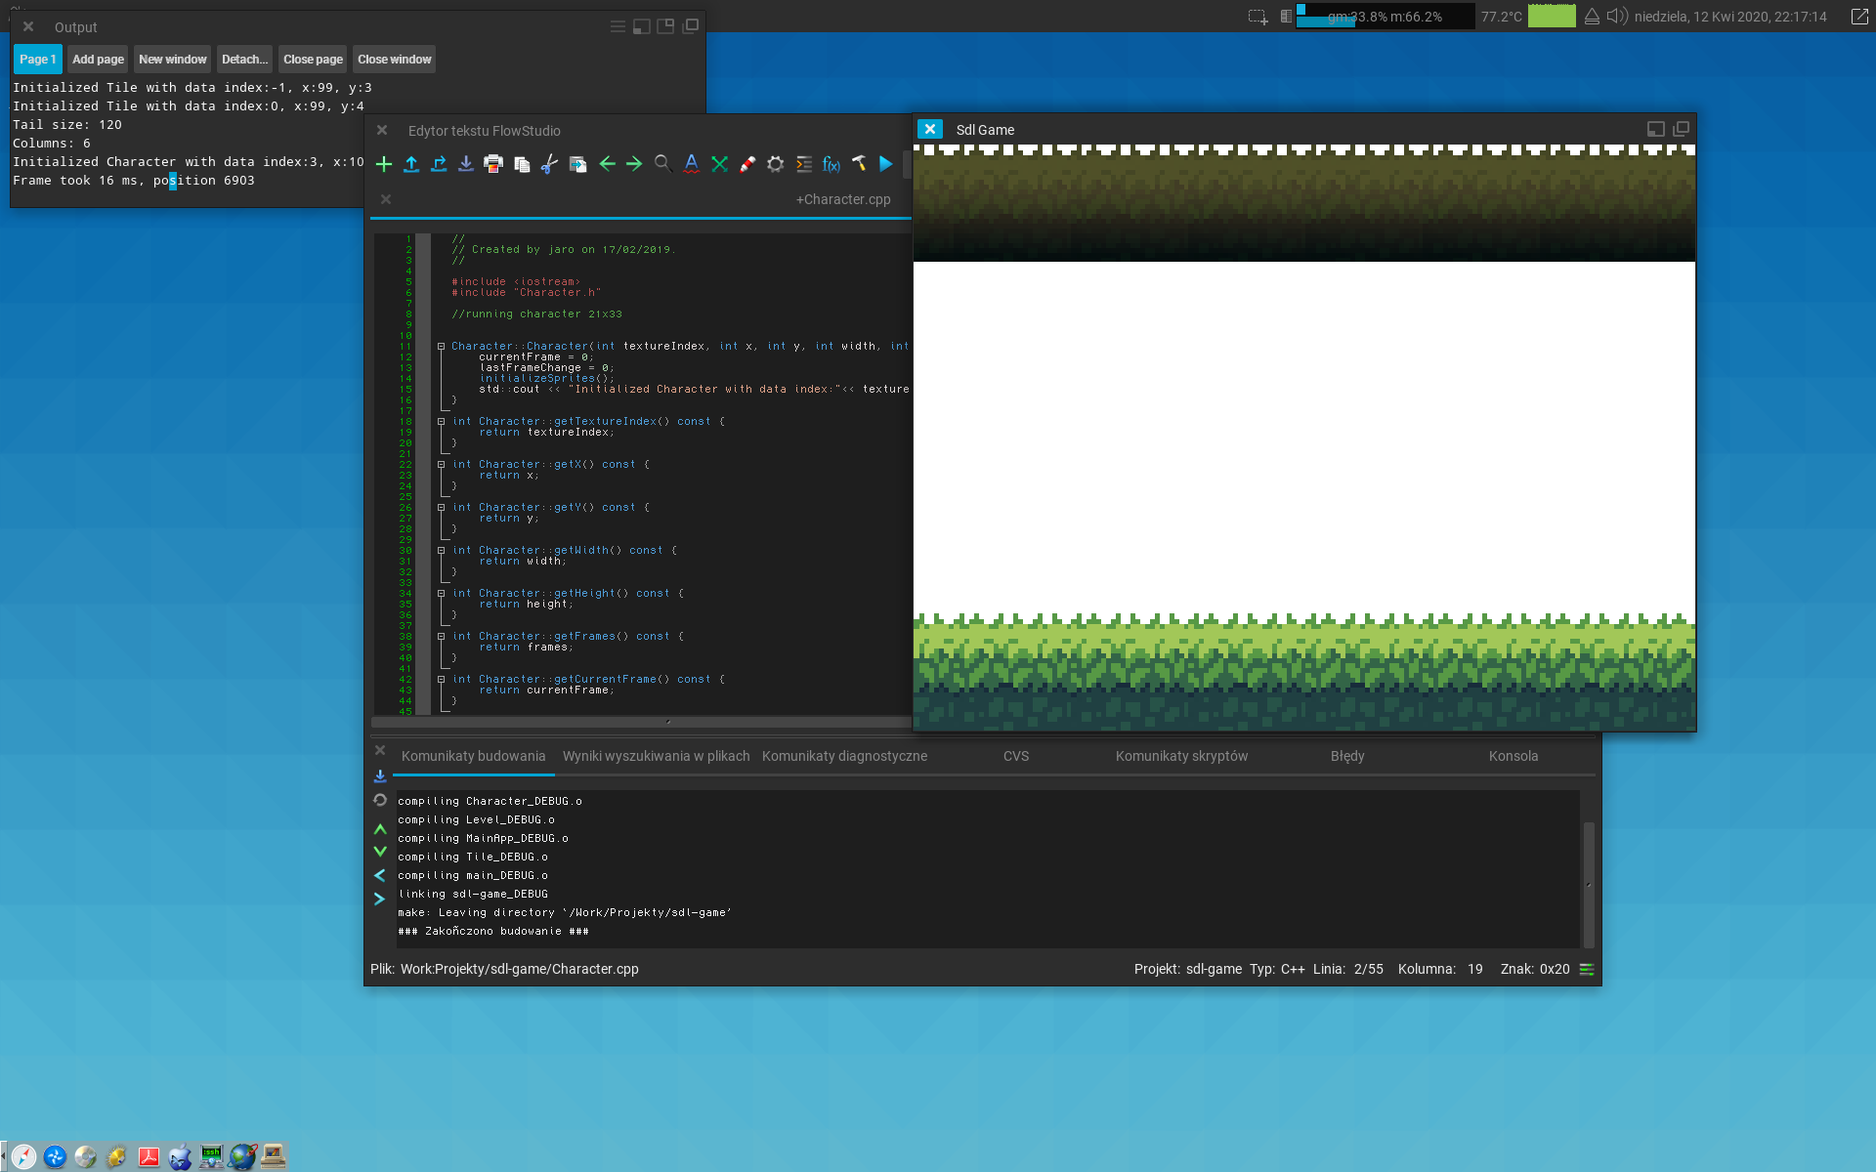The image size is (1876, 1172).
Task: Collapse the getTextureIndex function fold
Action: 442,422
